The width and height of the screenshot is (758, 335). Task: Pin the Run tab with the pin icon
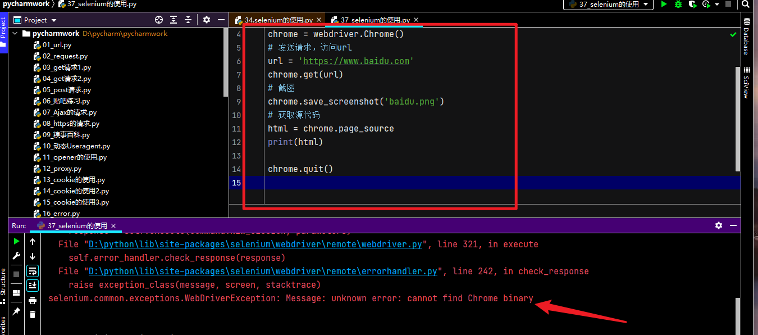tap(16, 311)
